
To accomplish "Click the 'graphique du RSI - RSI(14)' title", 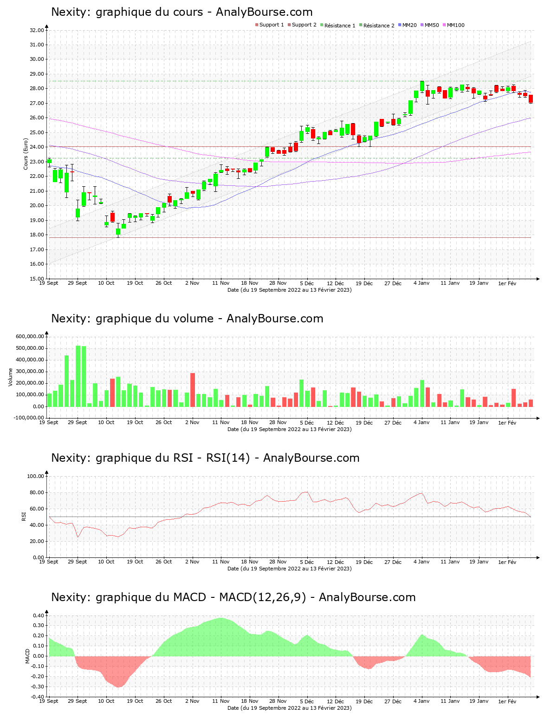I will pyautogui.click(x=173, y=458).
